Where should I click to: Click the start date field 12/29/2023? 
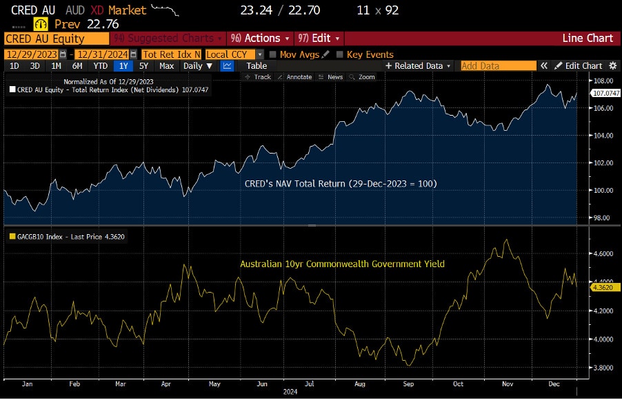(x=31, y=54)
